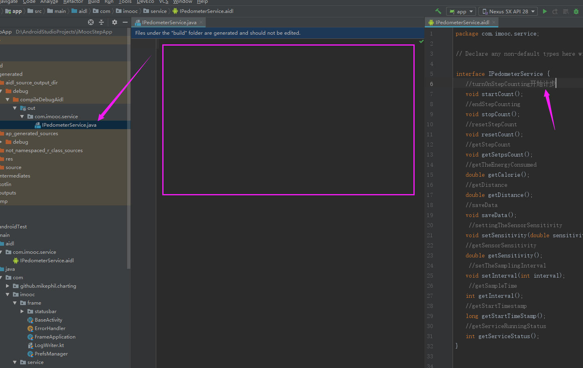Open the Refactor menu

coord(73,2)
